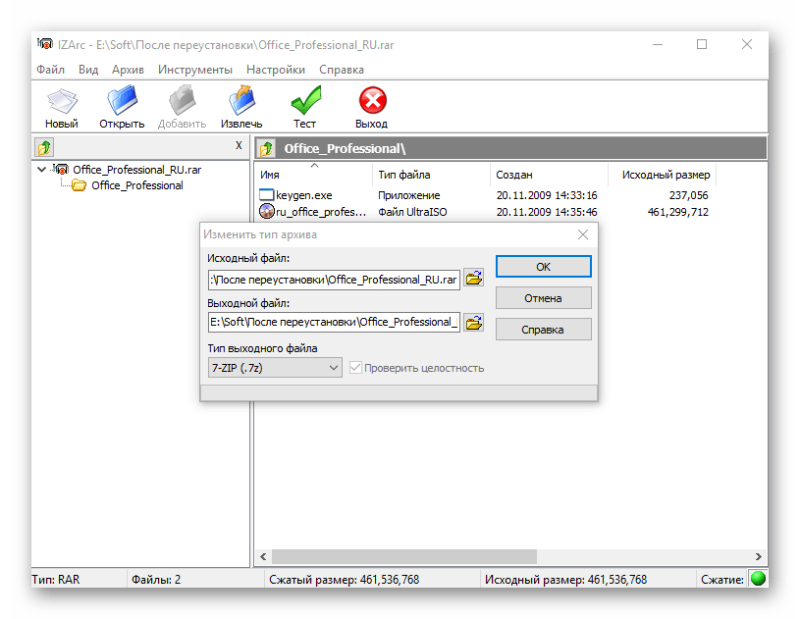Click the green compression indicator light

pyautogui.click(x=758, y=579)
